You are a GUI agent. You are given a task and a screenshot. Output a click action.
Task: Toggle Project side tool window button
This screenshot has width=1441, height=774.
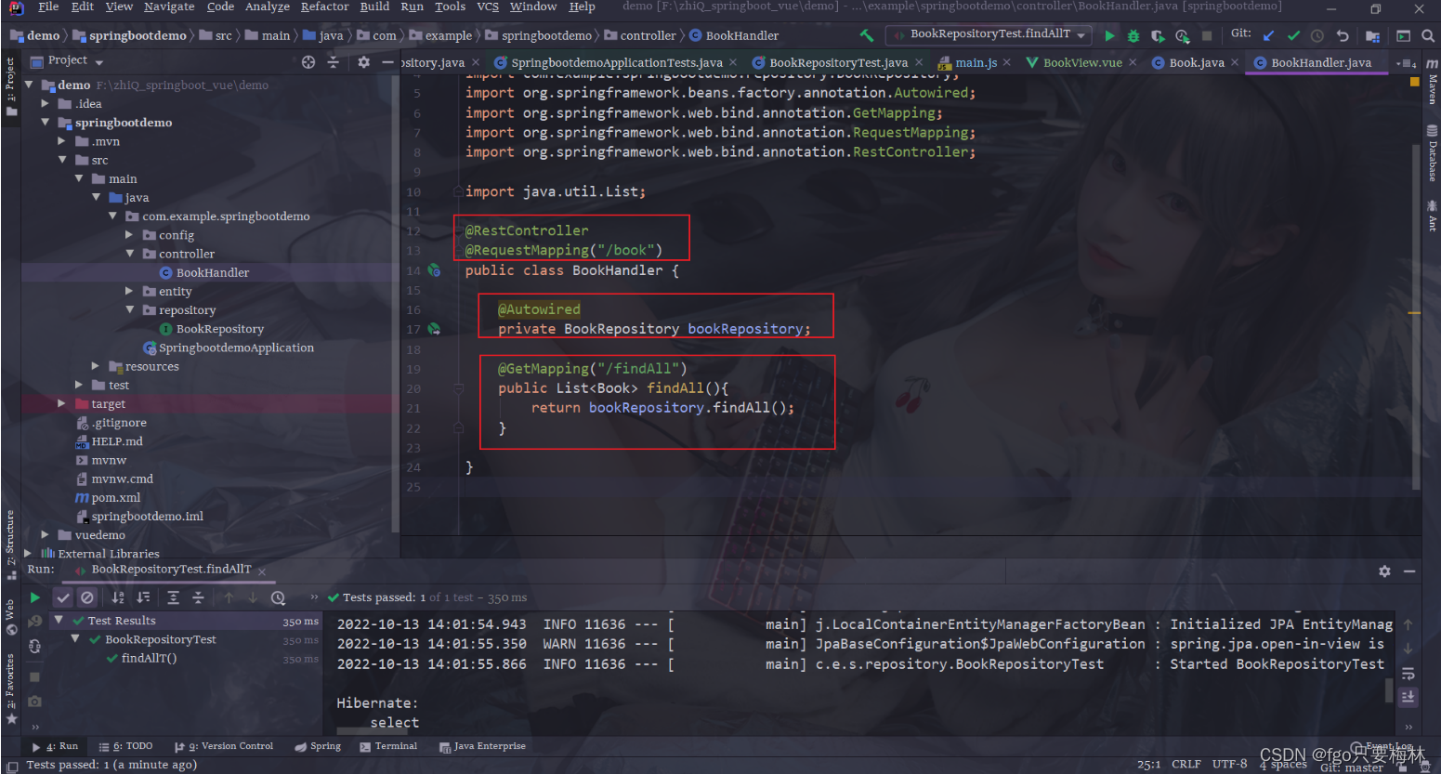click(x=10, y=86)
